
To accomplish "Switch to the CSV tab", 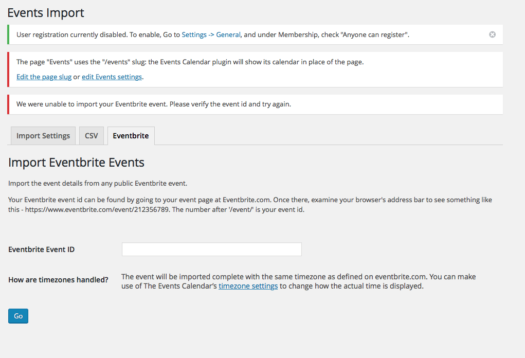I will [91, 136].
